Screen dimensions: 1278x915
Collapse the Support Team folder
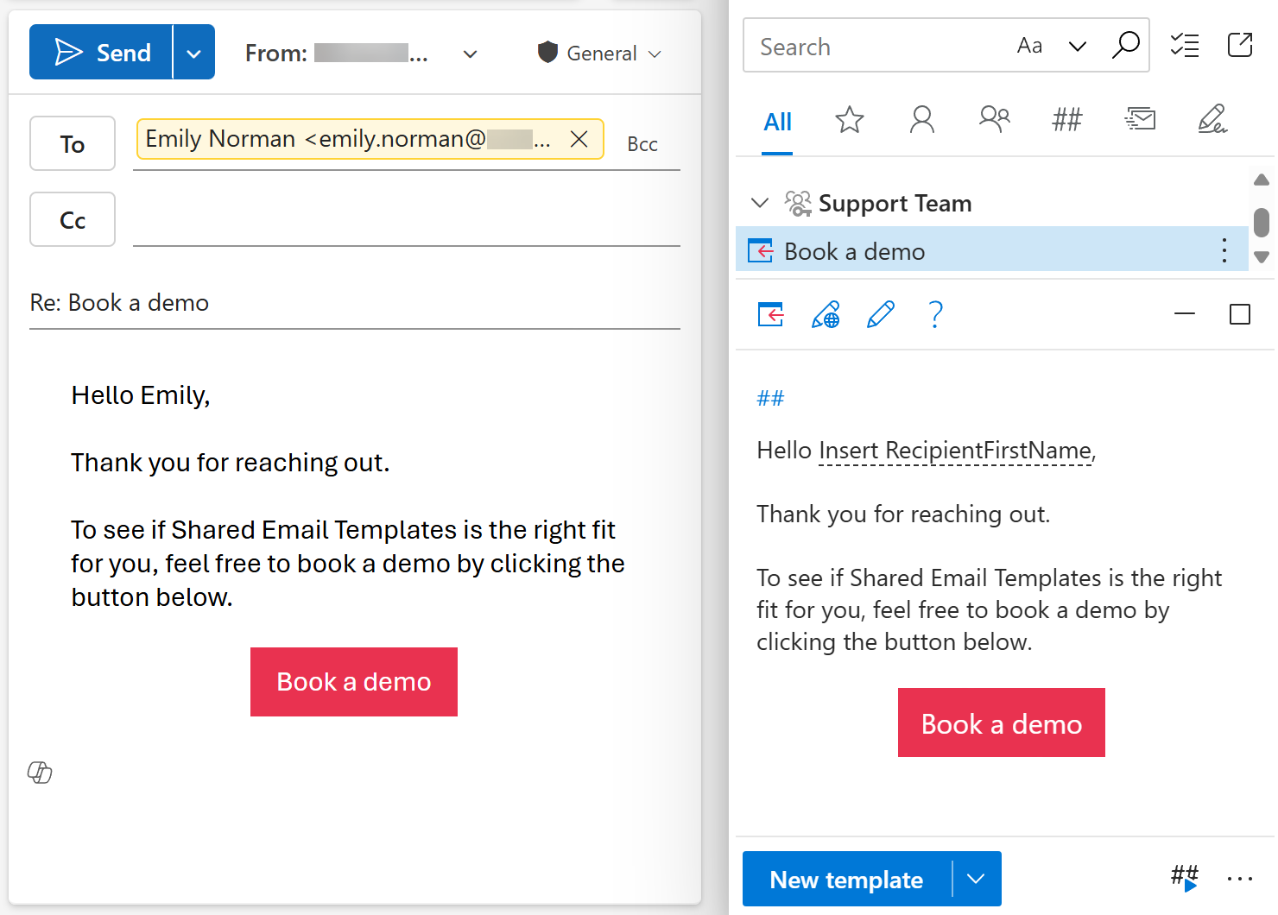pyautogui.click(x=760, y=203)
